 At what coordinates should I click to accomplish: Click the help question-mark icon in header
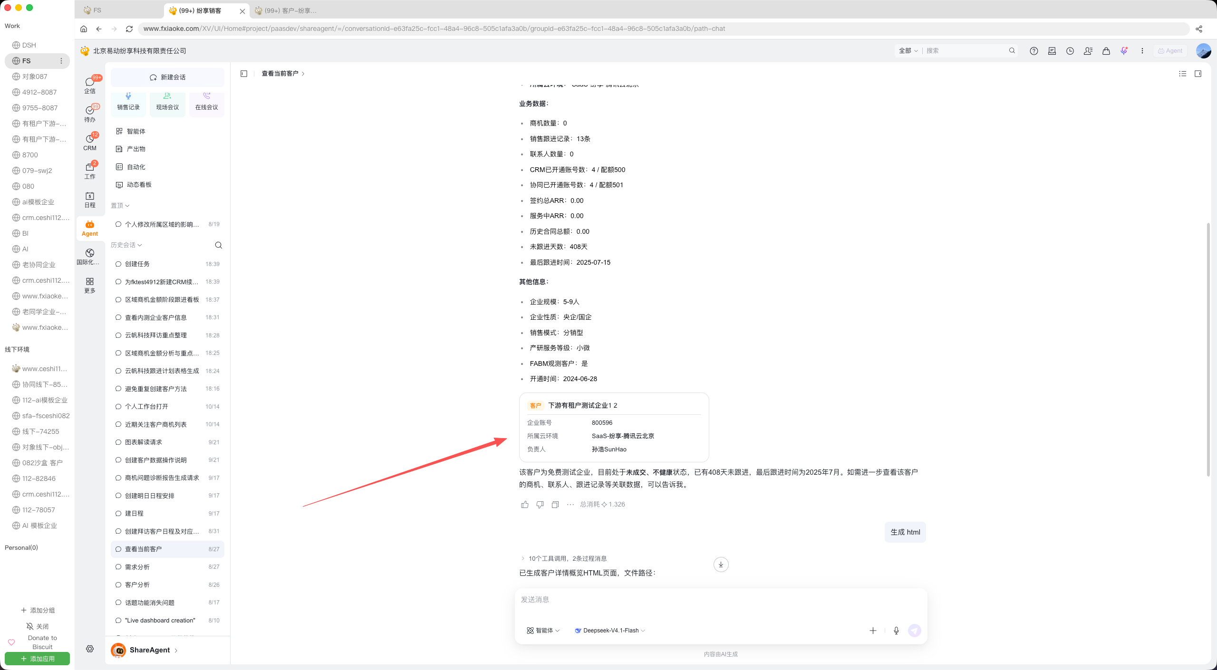click(1034, 51)
